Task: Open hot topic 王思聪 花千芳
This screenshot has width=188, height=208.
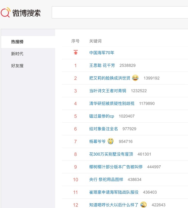Action: point(102,65)
